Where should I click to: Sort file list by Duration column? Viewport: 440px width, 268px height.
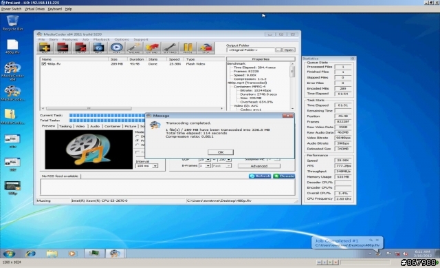pos(137,59)
